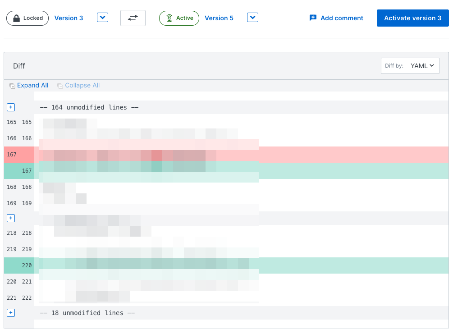The width and height of the screenshot is (453, 334).
Task: Open the Diff by YAML dropdown
Action: tap(410, 66)
